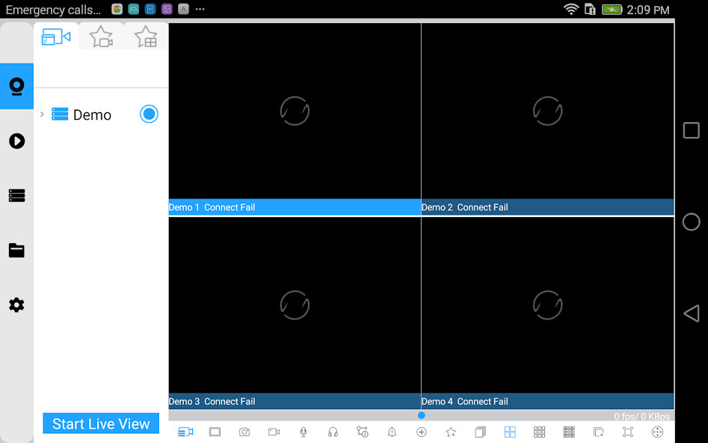Click the aspect ratio screen icon
The width and height of the screenshot is (708, 443).
(x=215, y=433)
